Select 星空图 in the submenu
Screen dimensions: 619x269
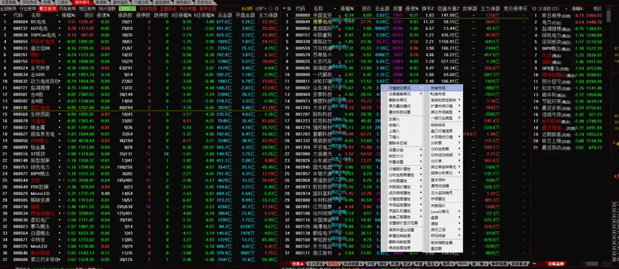[x=443, y=248]
